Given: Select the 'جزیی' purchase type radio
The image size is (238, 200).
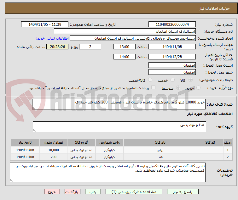Looking at the screenshot, I should 198,88.
